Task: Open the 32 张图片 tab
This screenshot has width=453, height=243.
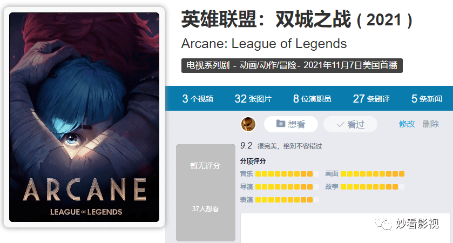Action: pos(253,99)
